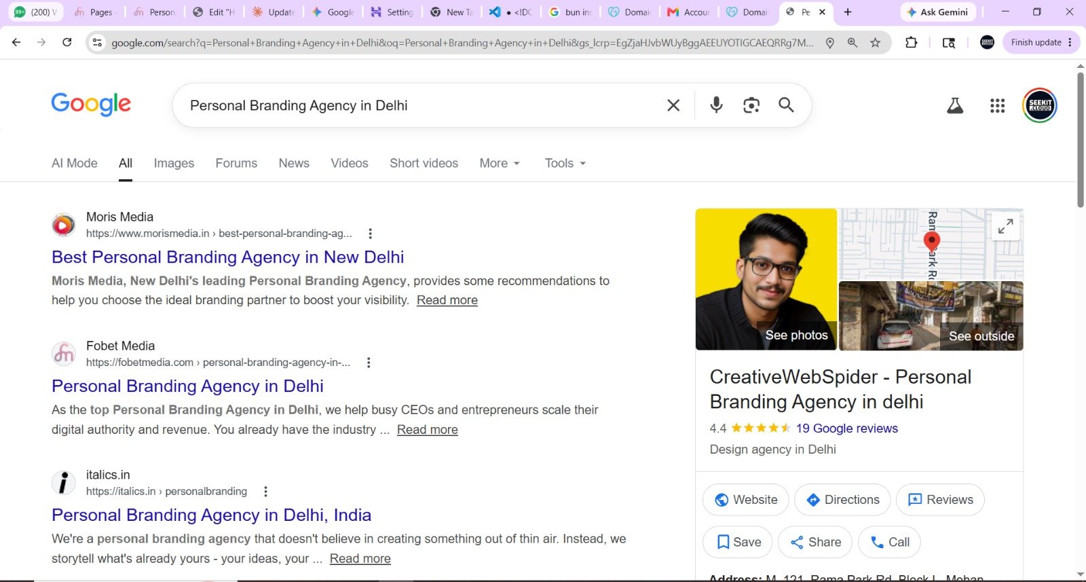Reload the current page
1086x582 pixels.
pos(67,42)
